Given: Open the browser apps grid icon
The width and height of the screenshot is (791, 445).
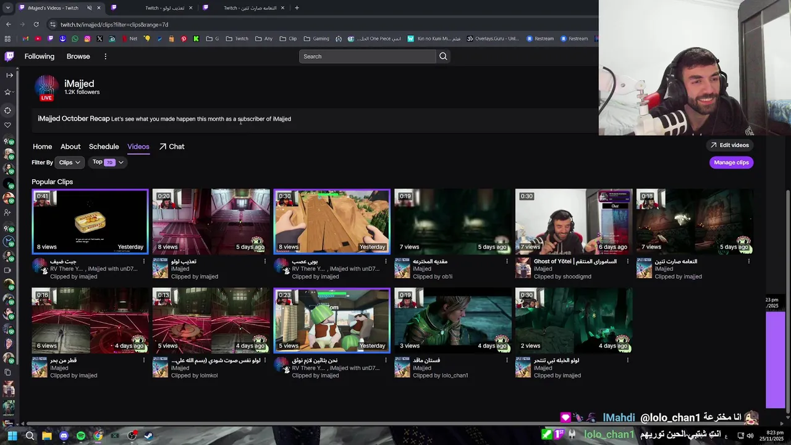Looking at the screenshot, I should (x=7, y=38).
